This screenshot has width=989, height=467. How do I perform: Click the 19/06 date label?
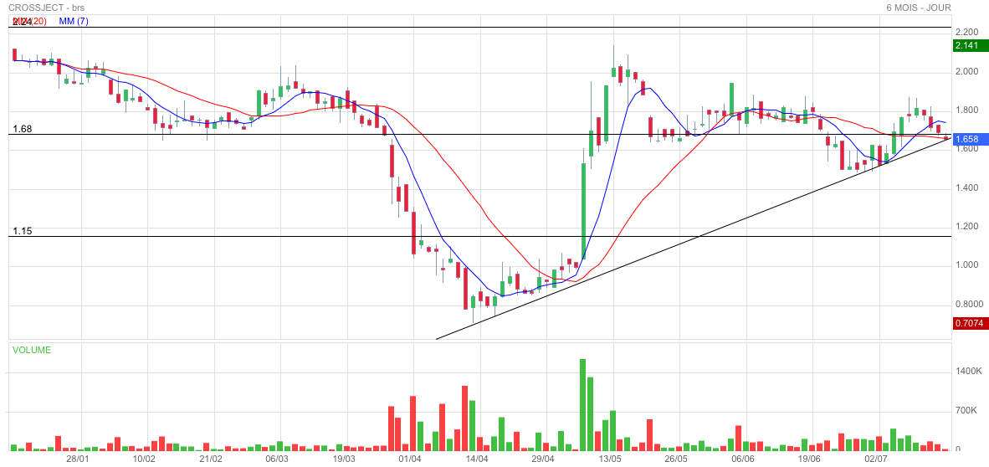(808, 458)
